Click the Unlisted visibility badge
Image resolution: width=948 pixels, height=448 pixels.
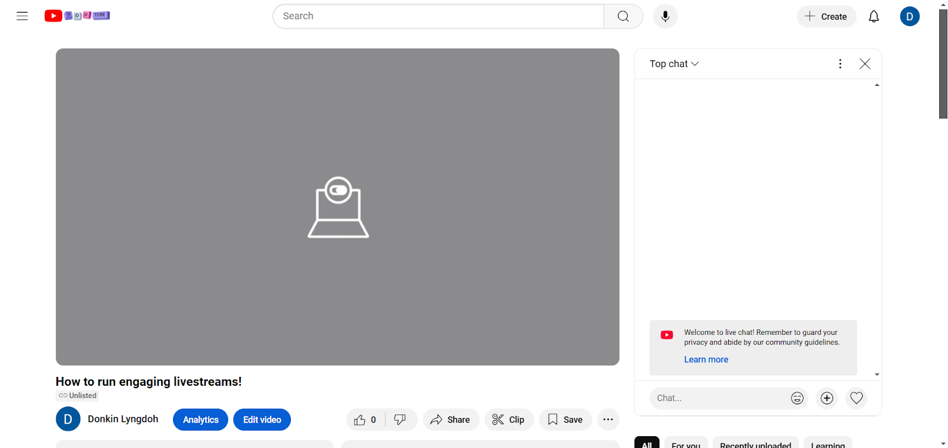78,396
